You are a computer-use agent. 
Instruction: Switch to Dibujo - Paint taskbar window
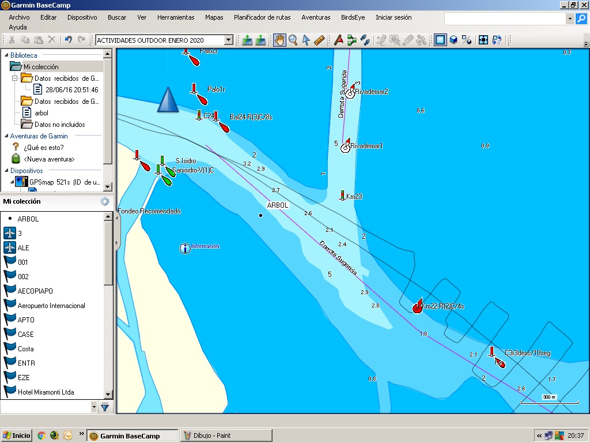[x=226, y=436]
